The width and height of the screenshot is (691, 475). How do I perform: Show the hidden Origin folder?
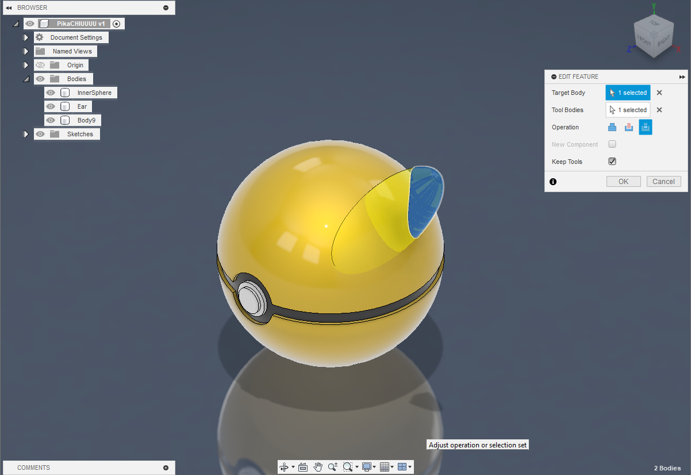coord(40,65)
